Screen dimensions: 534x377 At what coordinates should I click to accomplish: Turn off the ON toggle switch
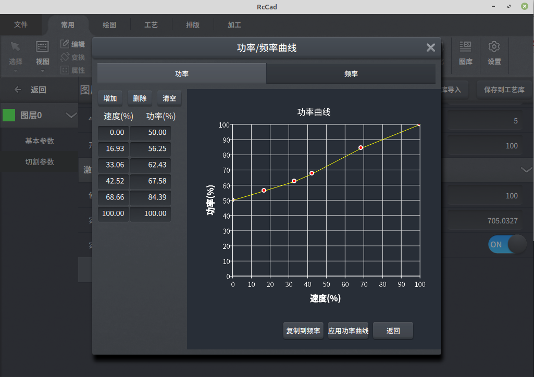(x=507, y=244)
